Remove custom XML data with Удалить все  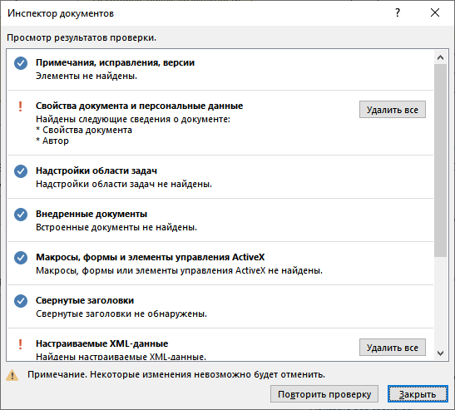click(x=393, y=347)
